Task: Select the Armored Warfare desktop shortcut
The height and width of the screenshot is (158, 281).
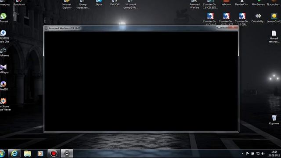Action: (195, 4)
